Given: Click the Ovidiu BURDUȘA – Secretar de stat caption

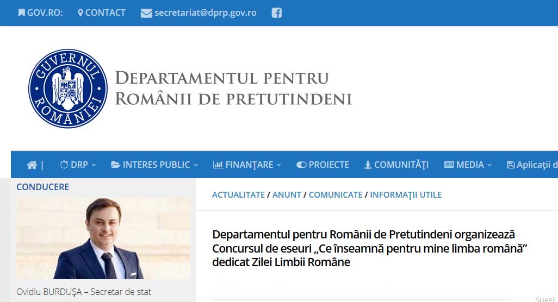Looking at the screenshot, I should coord(84,292).
